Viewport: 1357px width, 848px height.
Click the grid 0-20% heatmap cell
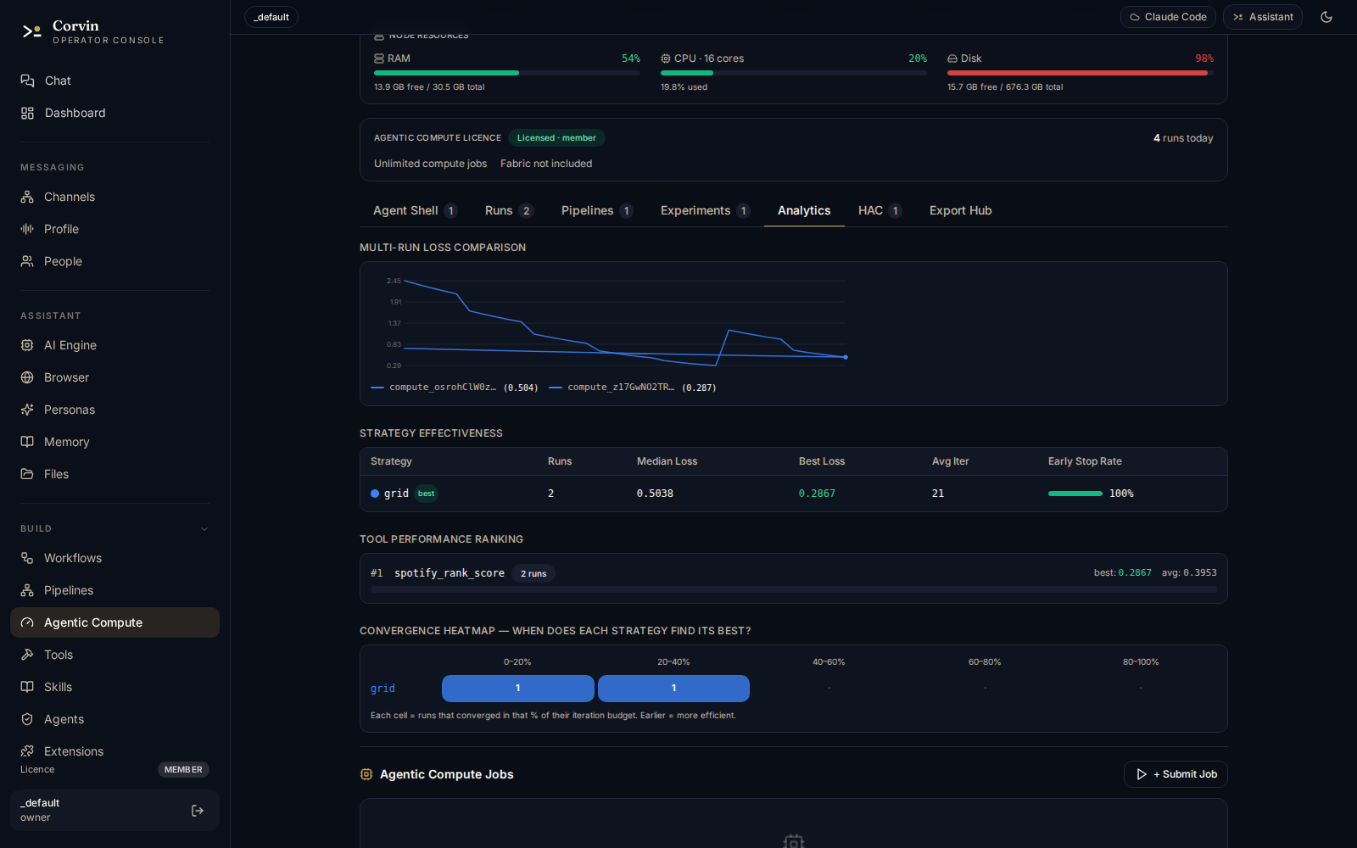tap(518, 689)
